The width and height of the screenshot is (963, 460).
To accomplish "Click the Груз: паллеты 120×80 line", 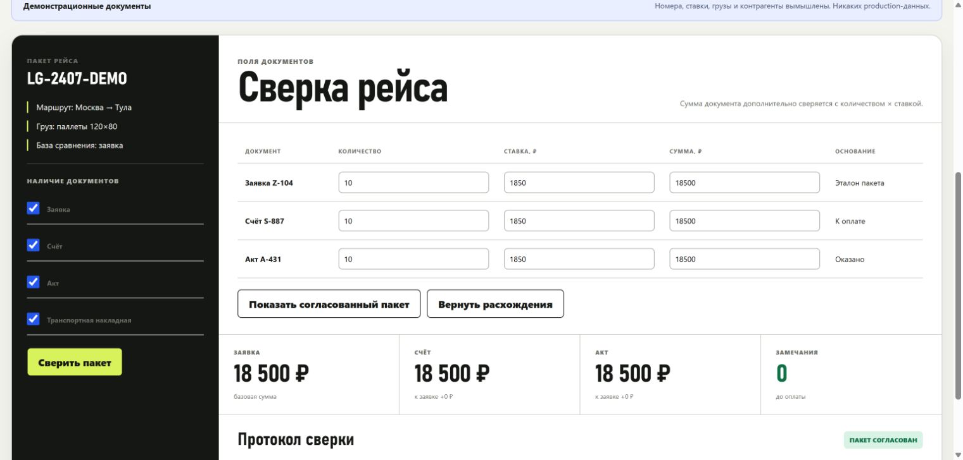I will (77, 126).
